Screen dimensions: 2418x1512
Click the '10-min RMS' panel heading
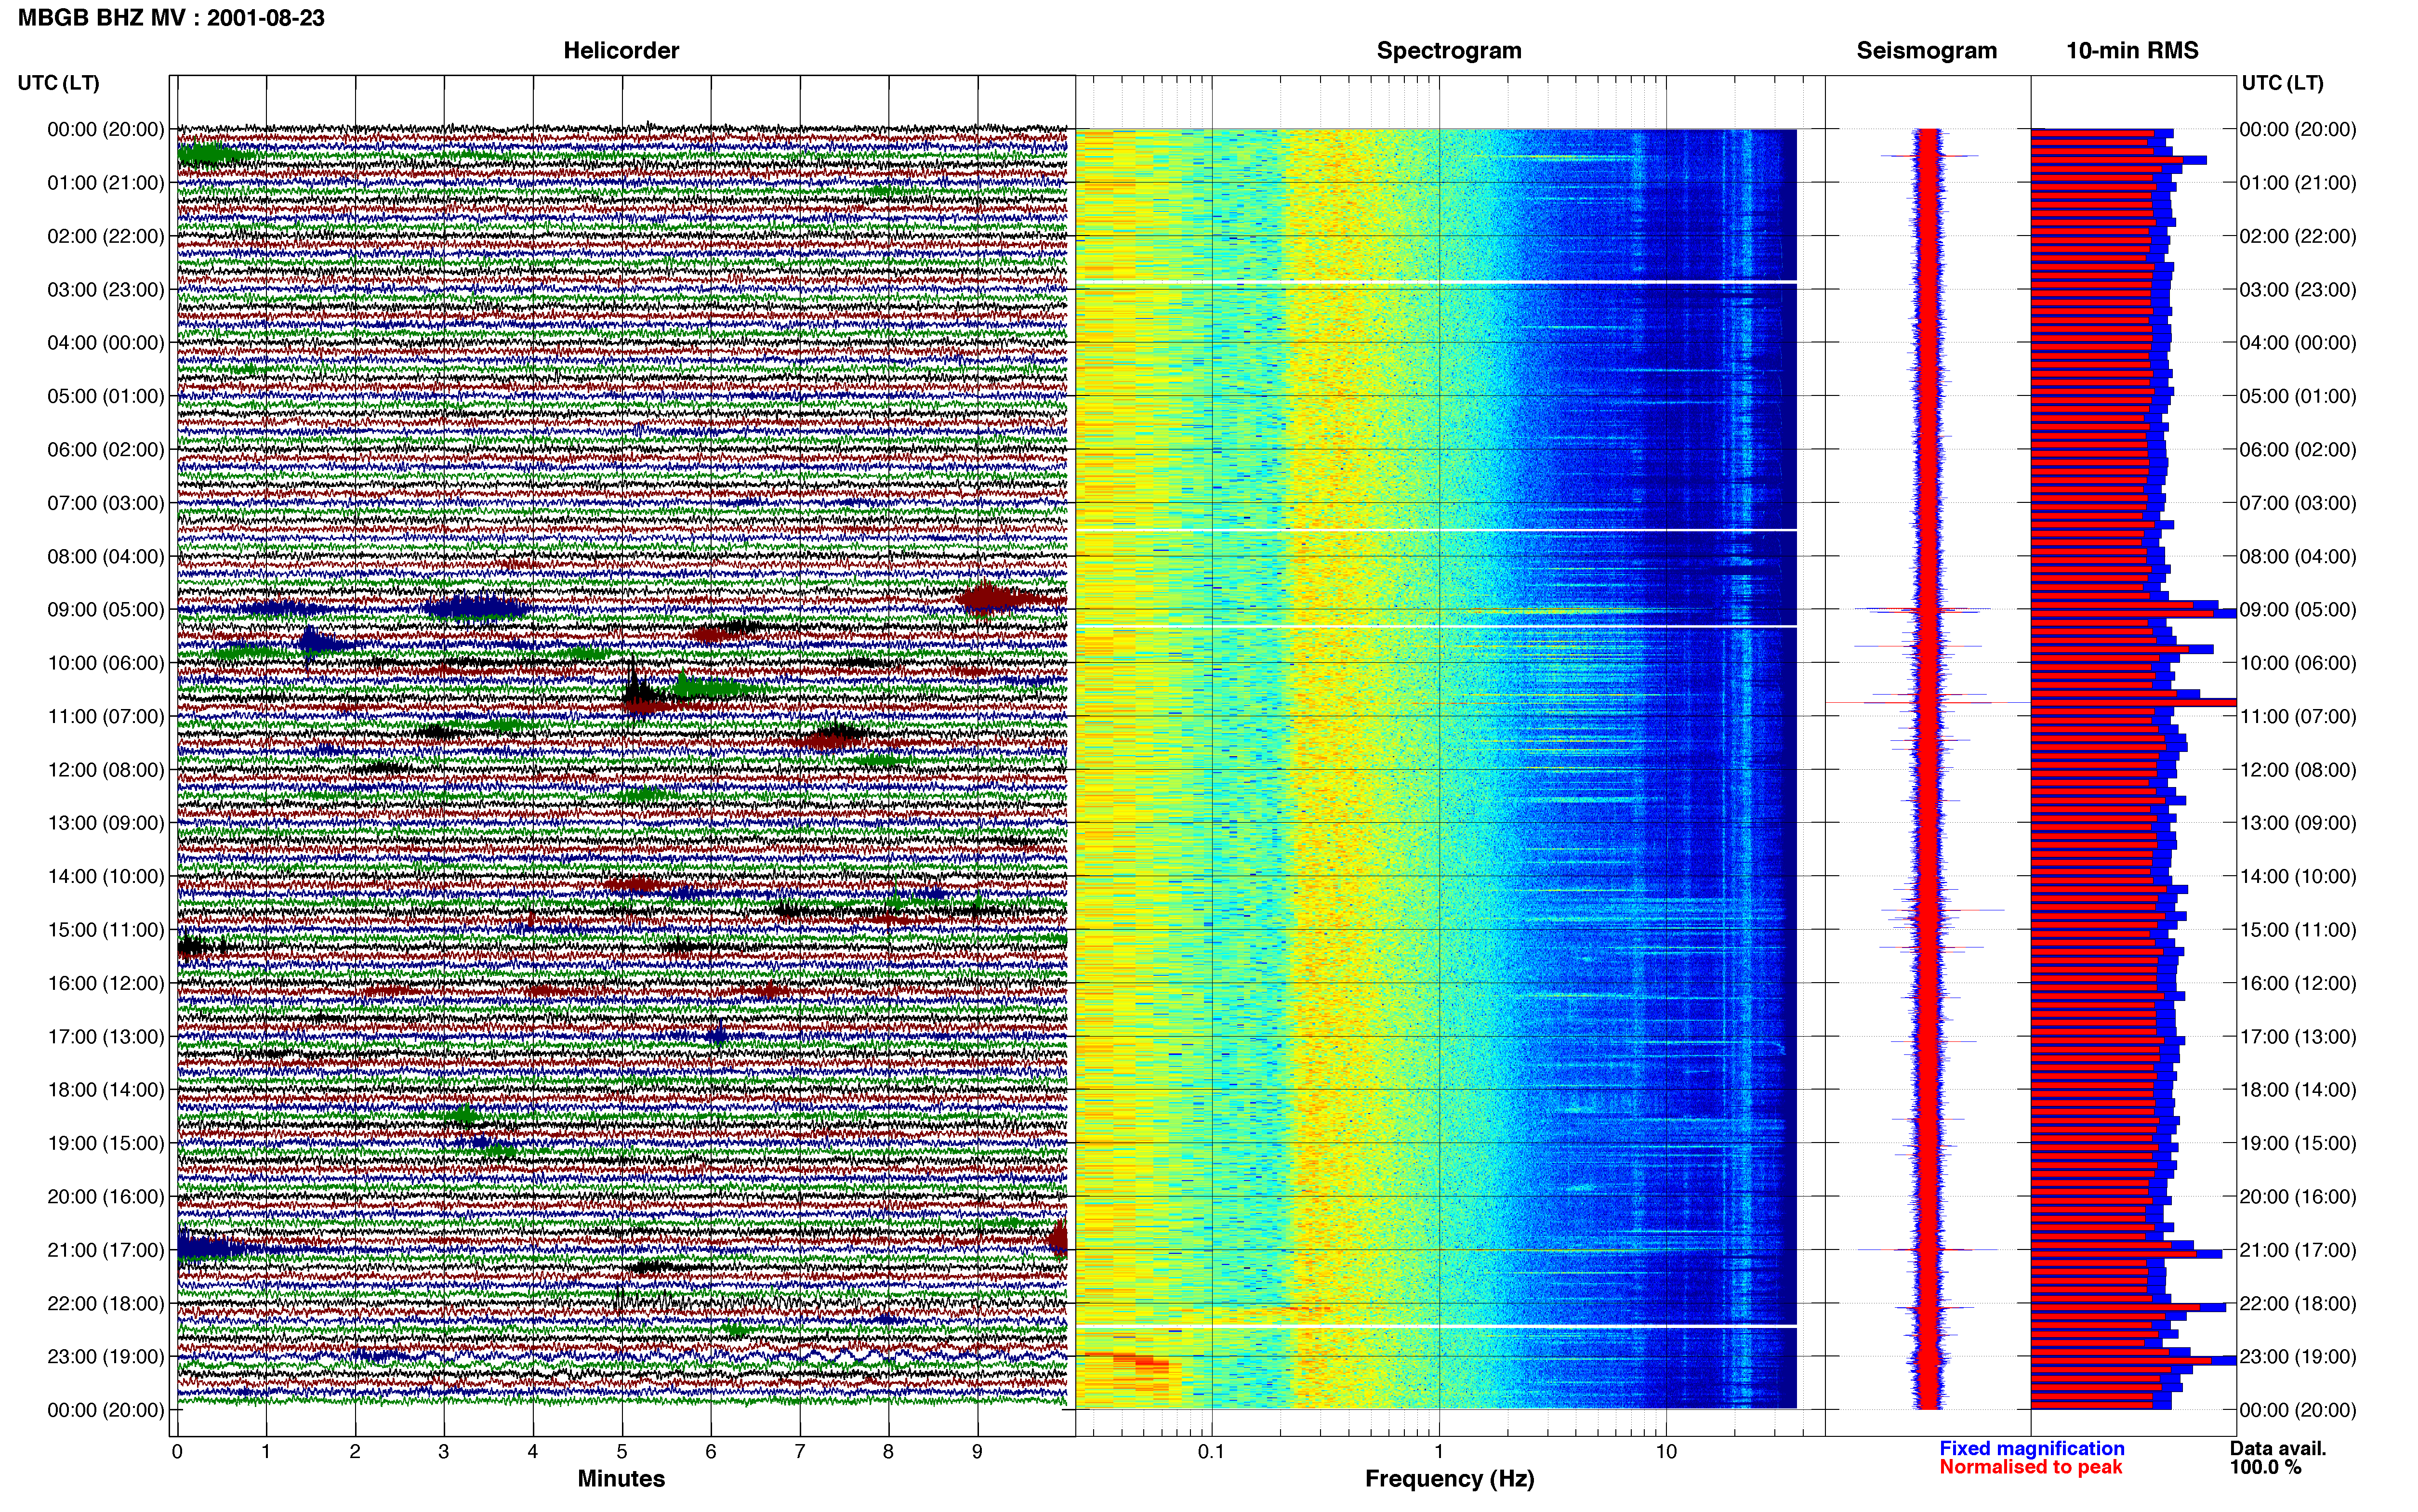point(2132,51)
